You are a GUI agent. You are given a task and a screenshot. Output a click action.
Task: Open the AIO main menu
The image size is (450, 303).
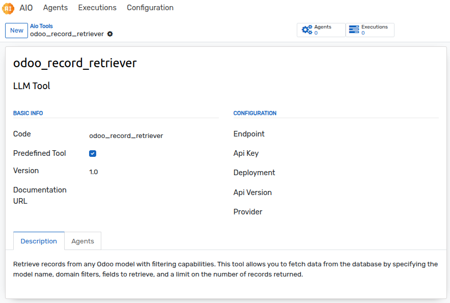click(x=26, y=8)
